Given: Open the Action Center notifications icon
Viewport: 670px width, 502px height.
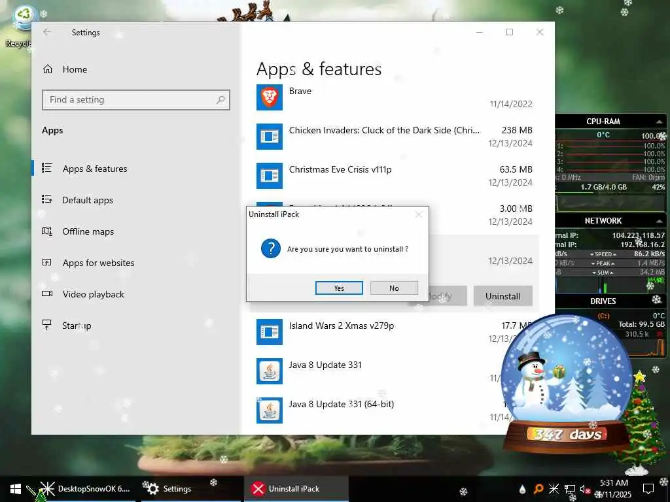Looking at the screenshot, I should 648,489.
